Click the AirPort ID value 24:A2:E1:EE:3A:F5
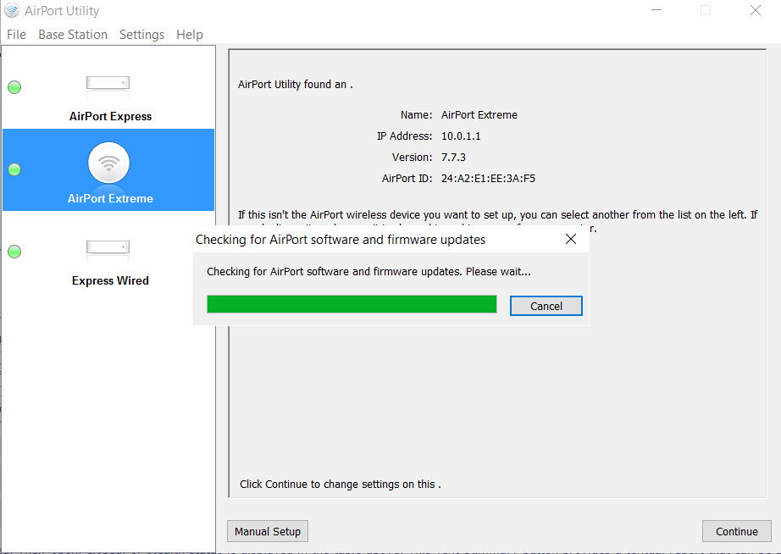The width and height of the screenshot is (781, 554). (488, 179)
